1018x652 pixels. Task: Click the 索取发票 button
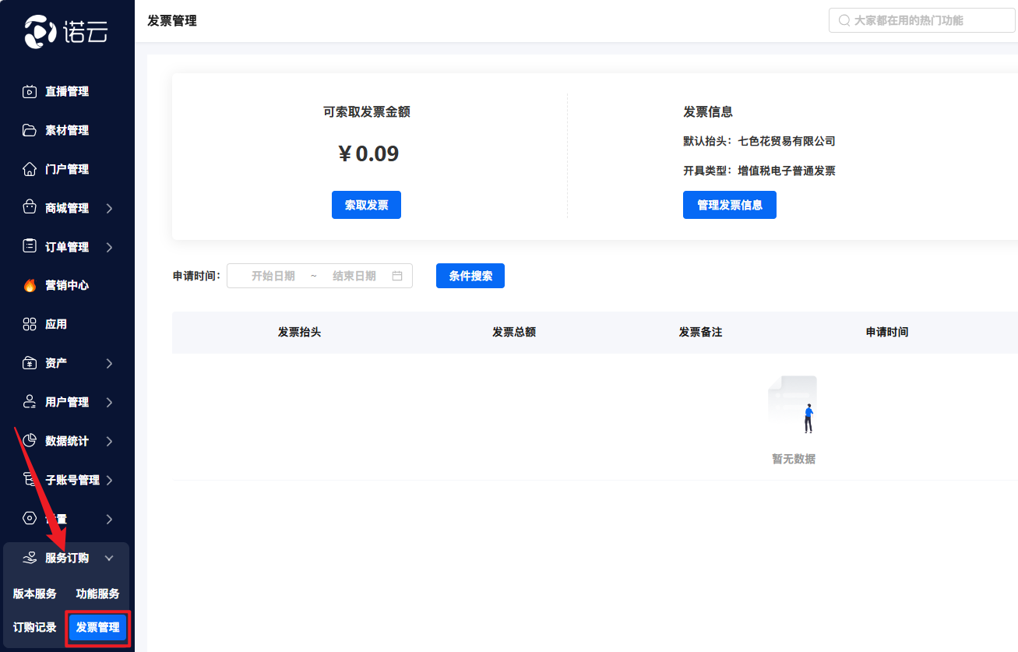366,205
